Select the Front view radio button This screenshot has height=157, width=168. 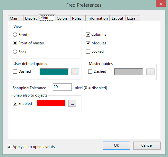(x=15, y=35)
